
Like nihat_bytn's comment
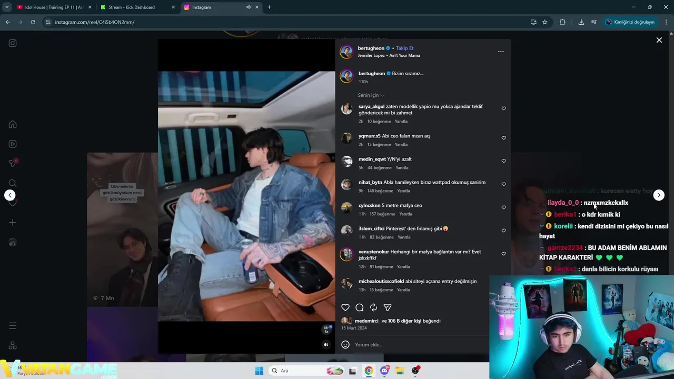(503, 184)
